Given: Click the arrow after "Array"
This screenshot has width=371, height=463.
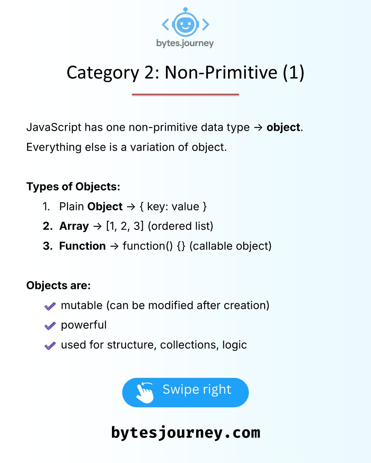Looking at the screenshot, I should [x=98, y=227].
